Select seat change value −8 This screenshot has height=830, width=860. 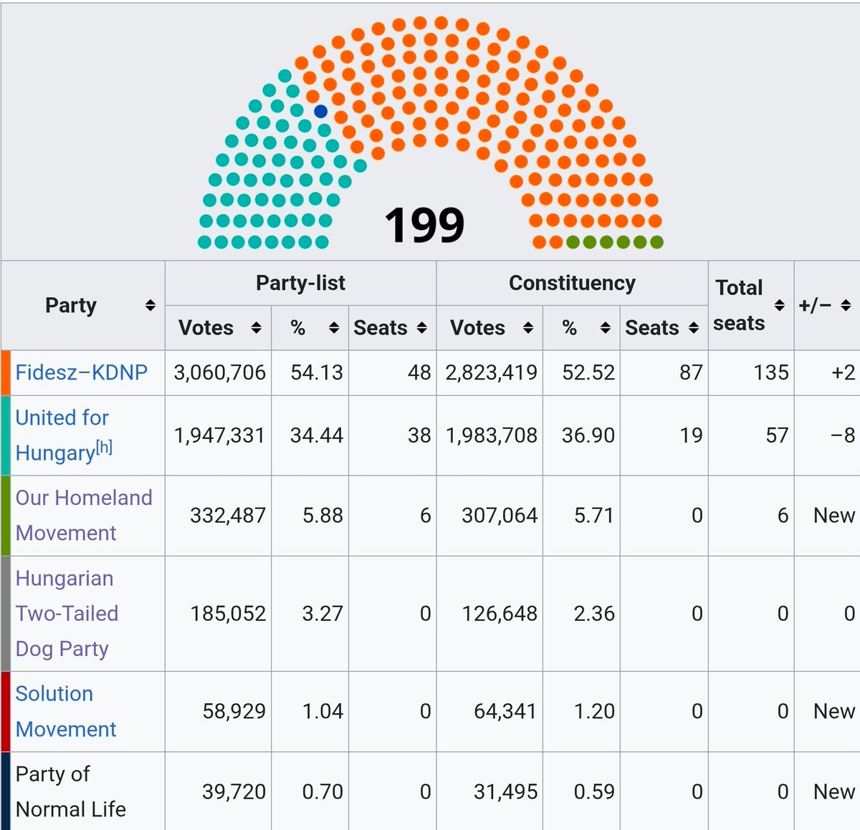[x=843, y=435]
